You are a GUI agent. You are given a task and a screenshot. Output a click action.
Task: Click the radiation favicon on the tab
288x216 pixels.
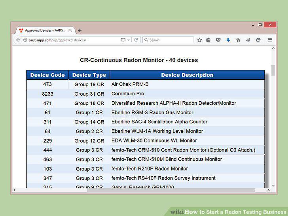pos(21,30)
